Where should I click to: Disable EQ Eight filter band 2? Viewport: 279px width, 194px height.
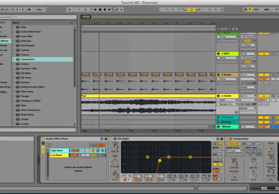tap(136, 180)
